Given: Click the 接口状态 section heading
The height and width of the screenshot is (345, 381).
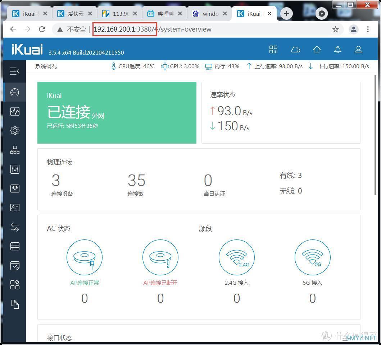Looking at the screenshot, I should point(59,338).
